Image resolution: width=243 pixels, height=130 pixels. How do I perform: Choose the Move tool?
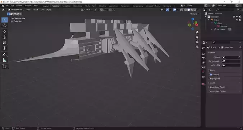(x=5, y=32)
